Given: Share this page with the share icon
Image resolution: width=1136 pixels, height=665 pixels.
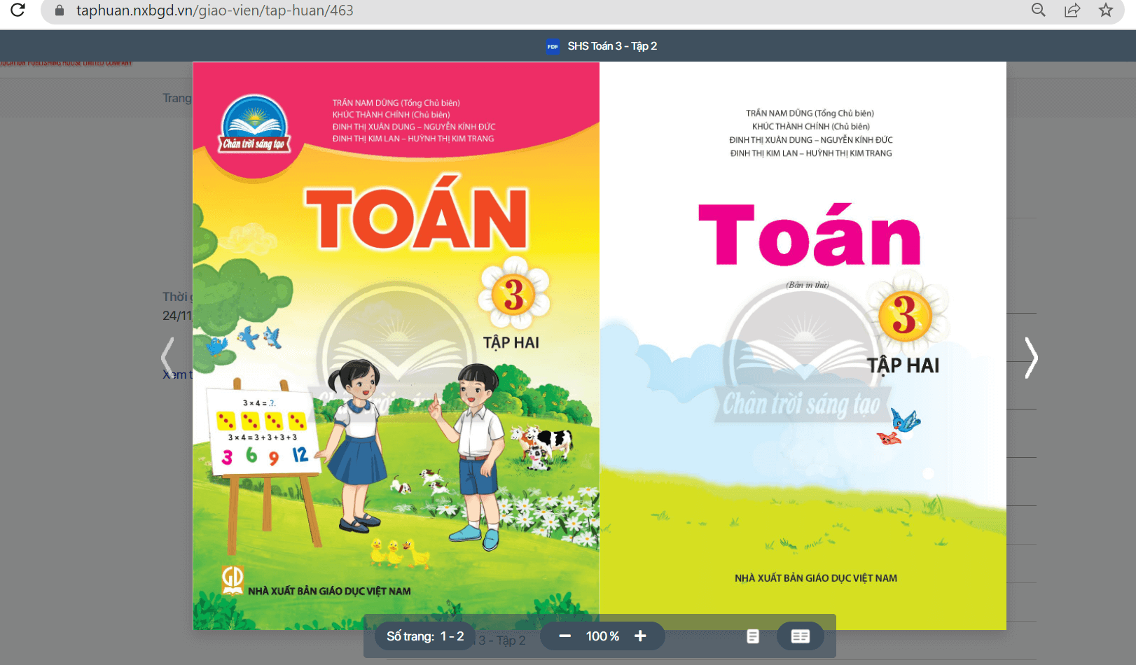Looking at the screenshot, I should 1072,10.
